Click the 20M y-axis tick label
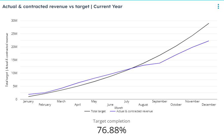The width and height of the screenshot is (224, 139). pos(14,47)
